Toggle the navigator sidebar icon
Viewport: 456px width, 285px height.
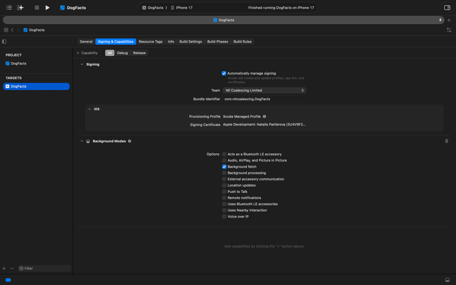[x=9, y=8]
